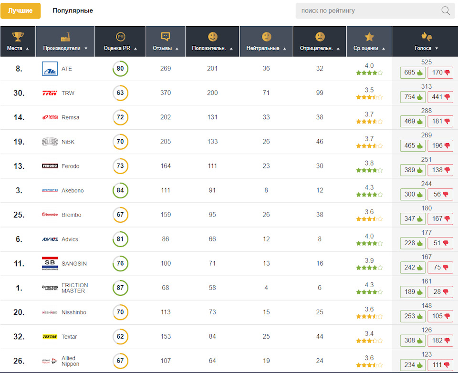Image resolution: width=458 pixels, height=373 pixels.
Task: Click the Textar brand logo
Action: click(50, 336)
